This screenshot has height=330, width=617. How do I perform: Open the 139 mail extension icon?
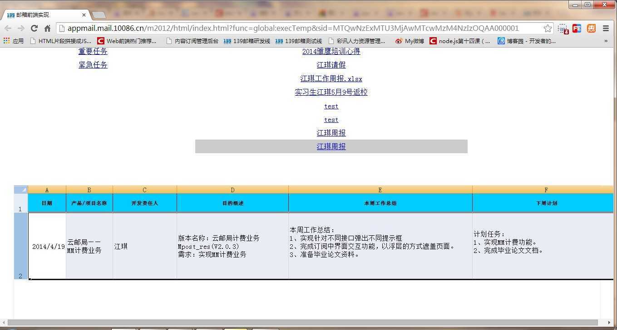tap(563, 28)
